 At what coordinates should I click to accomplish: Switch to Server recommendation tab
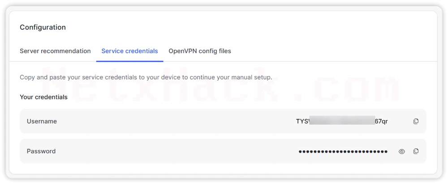(55, 51)
